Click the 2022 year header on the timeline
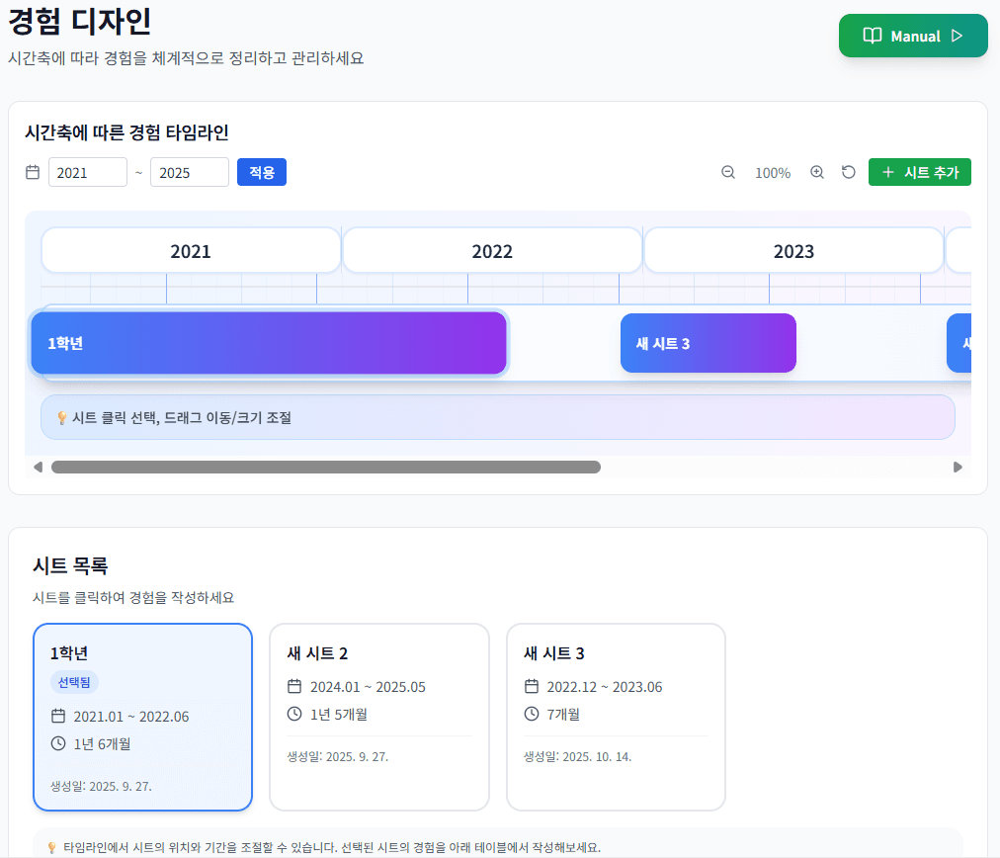1000x858 pixels. 491,249
